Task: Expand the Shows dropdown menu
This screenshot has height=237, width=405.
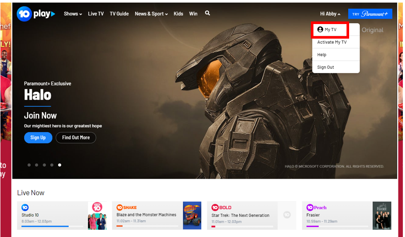Action: click(x=73, y=14)
